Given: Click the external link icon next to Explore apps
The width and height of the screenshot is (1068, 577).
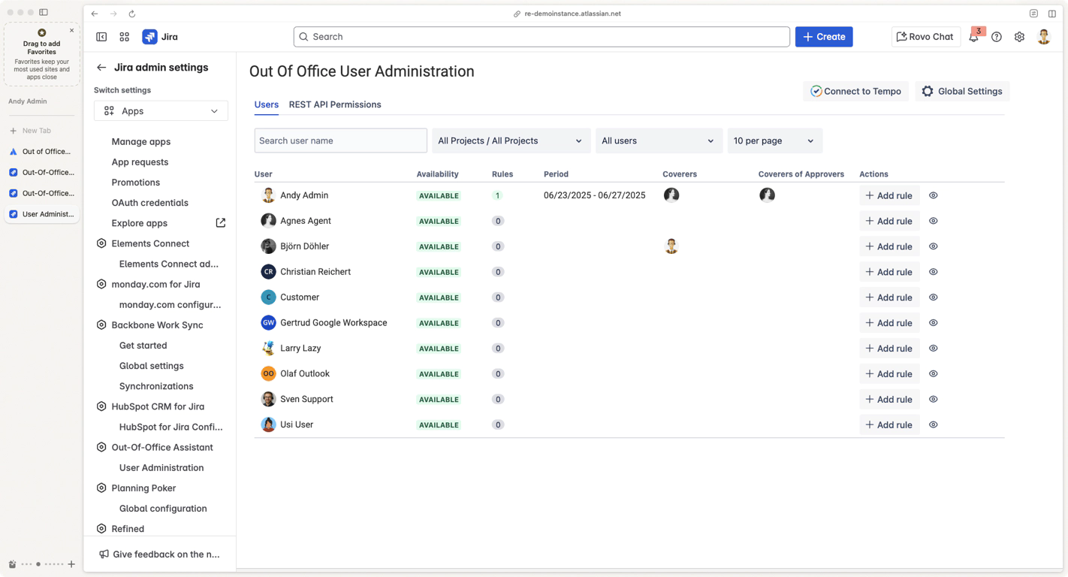Looking at the screenshot, I should click(220, 223).
